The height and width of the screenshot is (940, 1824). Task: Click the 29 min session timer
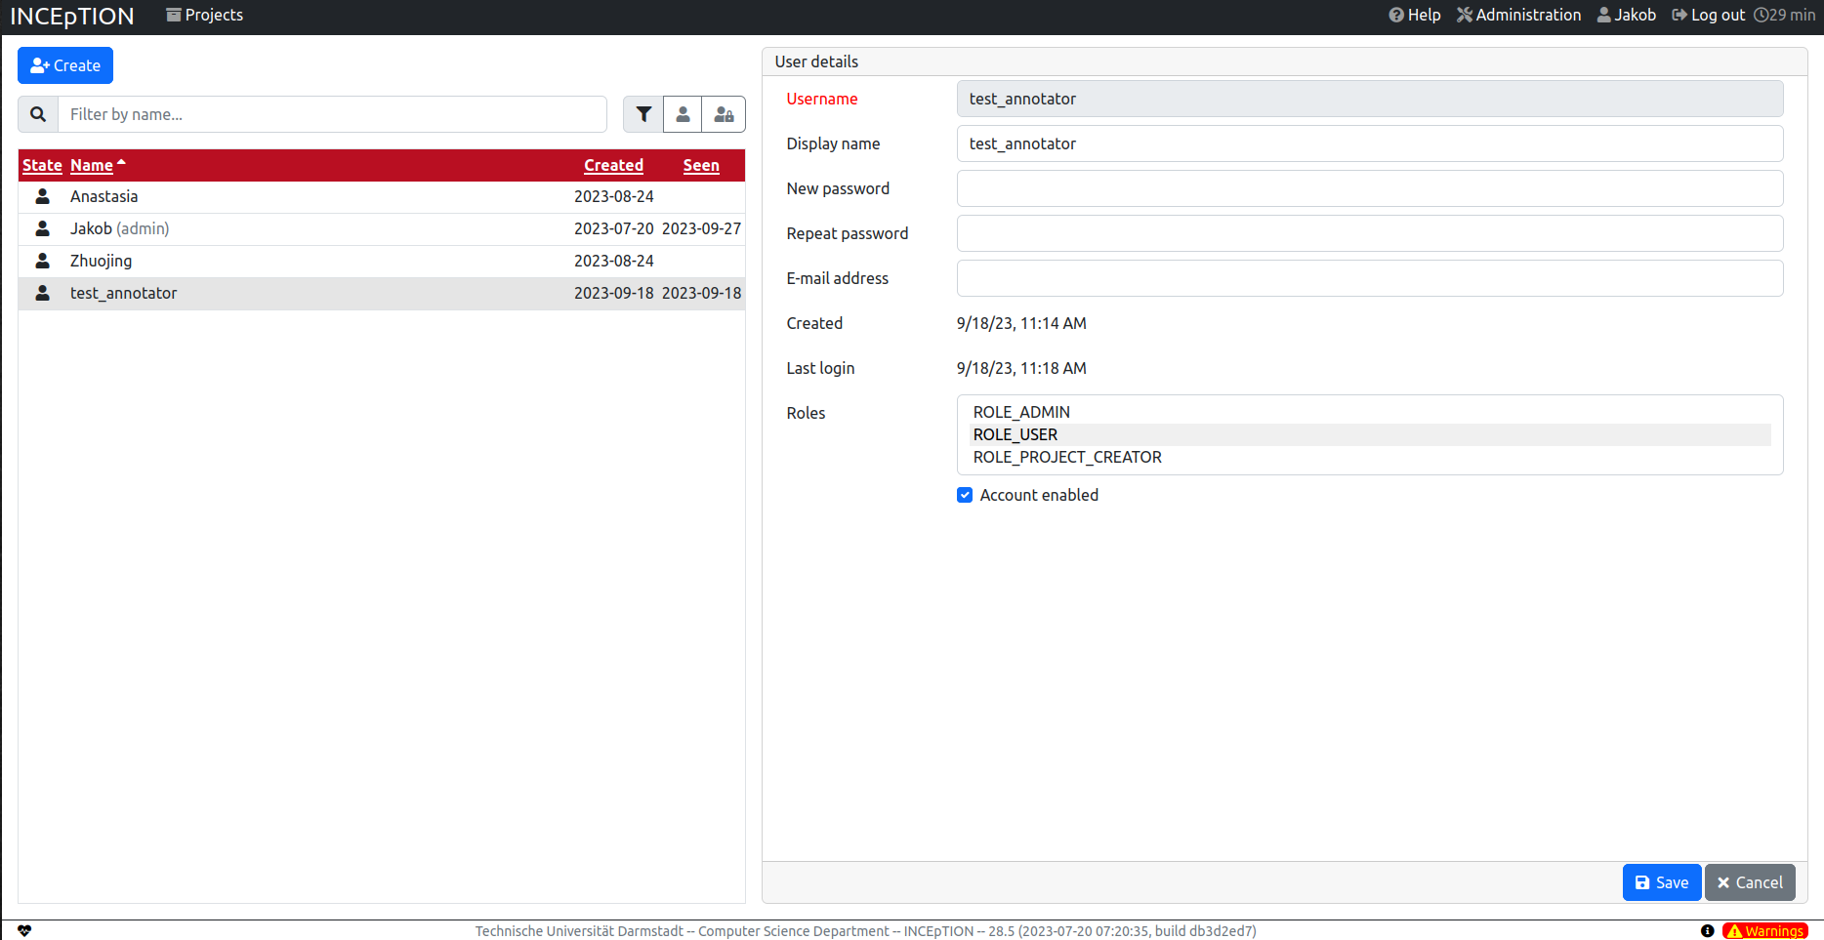tap(1785, 15)
